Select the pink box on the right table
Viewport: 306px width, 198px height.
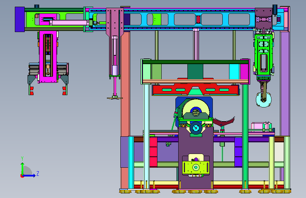258,126
